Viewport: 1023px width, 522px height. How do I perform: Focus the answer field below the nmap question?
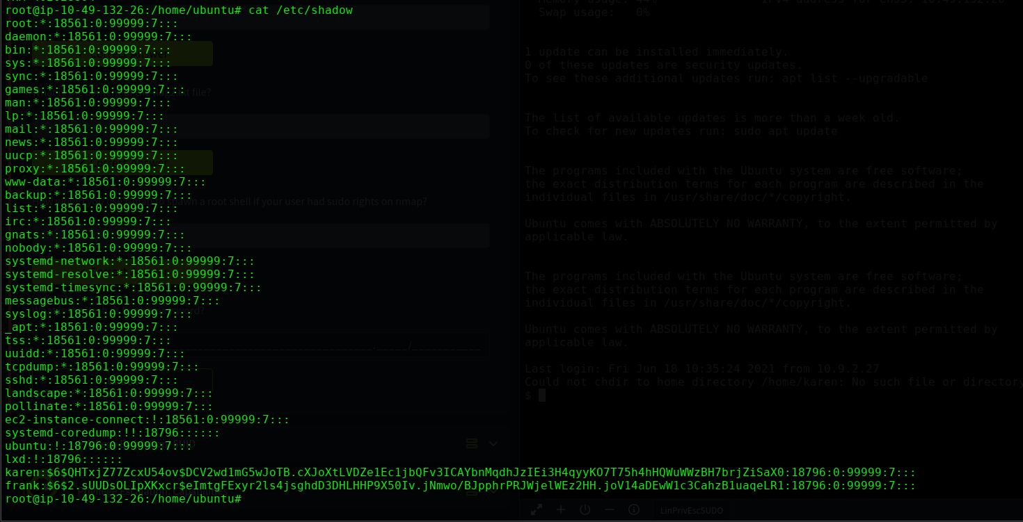313,236
